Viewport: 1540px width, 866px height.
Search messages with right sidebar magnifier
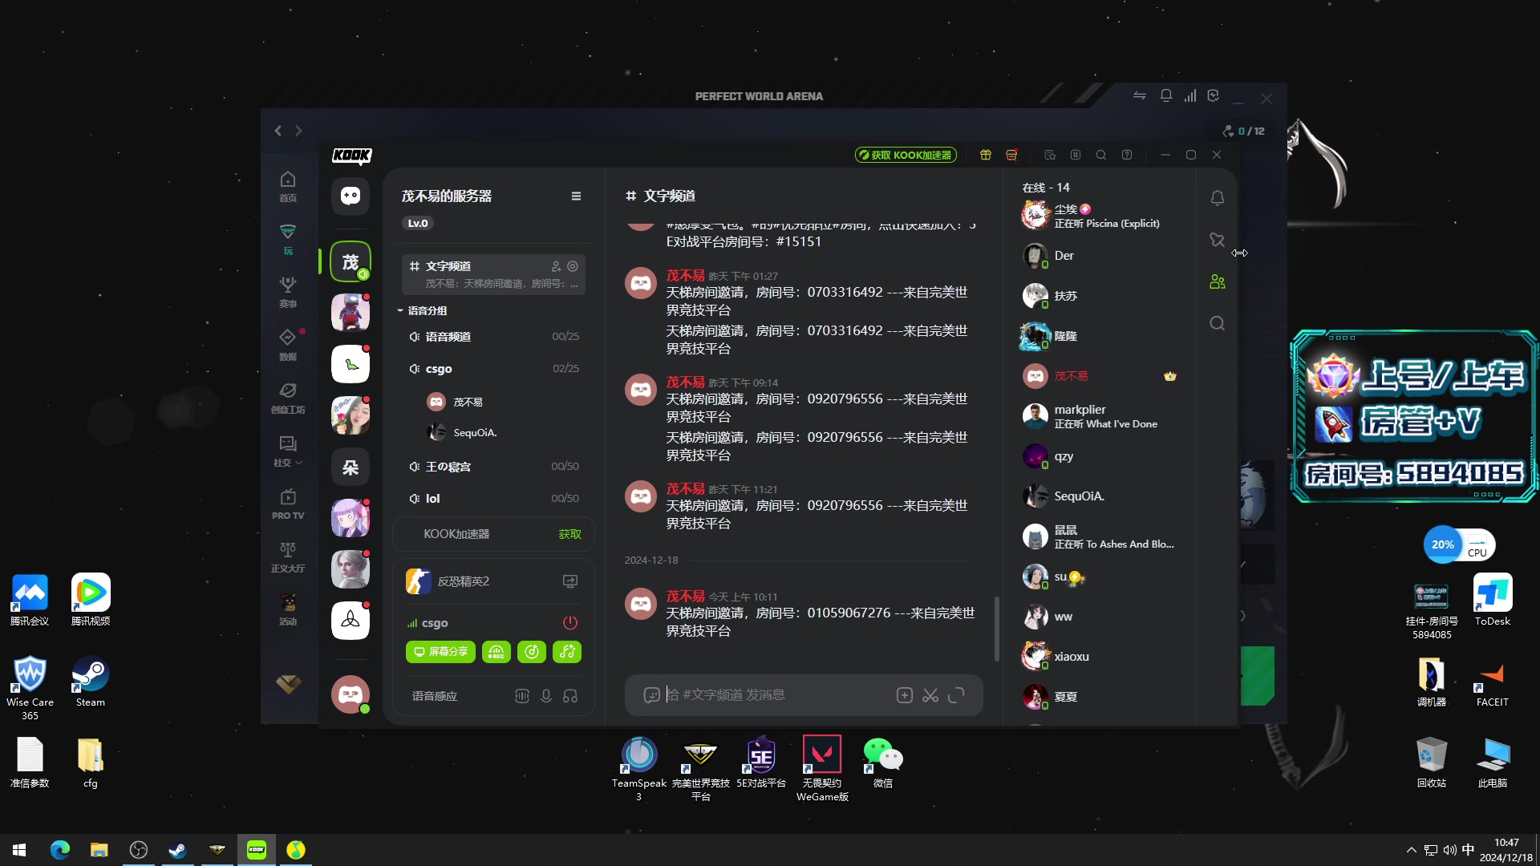click(1218, 323)
